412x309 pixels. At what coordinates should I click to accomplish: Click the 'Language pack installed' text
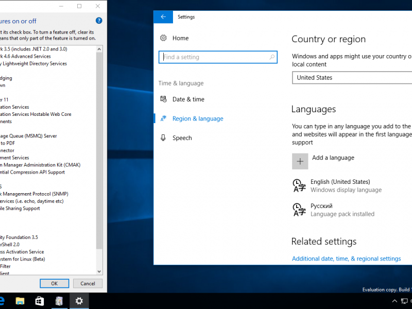click(x=342, y=214)
